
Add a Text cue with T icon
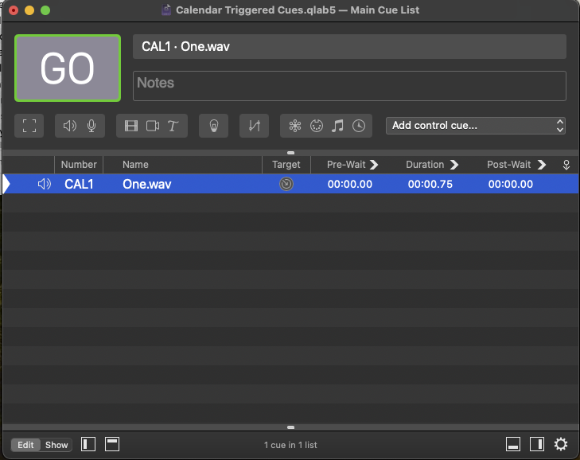[x=173, y=126]
